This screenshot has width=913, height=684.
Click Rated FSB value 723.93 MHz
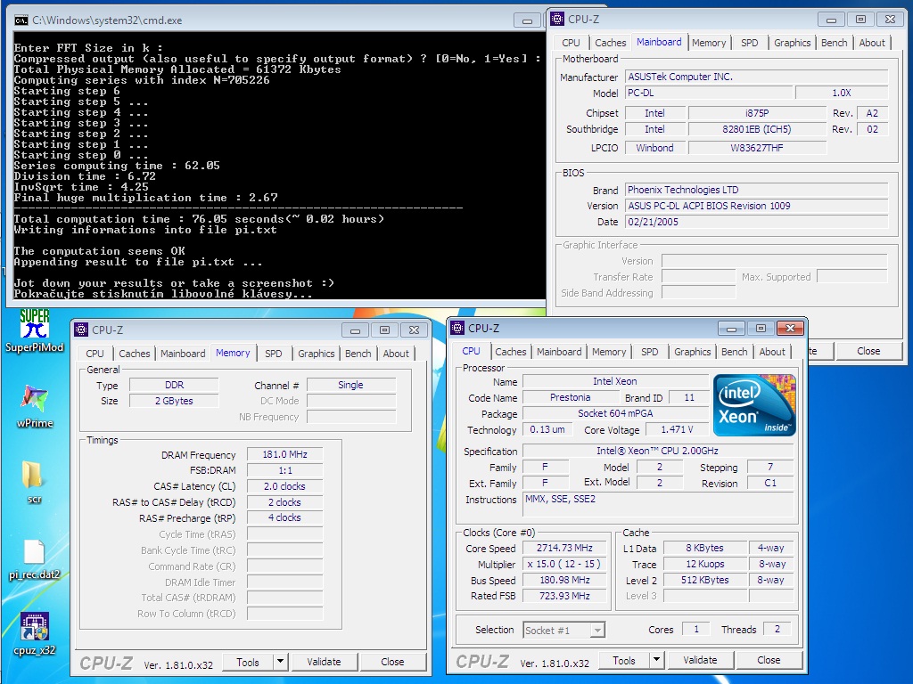(564, 596)
